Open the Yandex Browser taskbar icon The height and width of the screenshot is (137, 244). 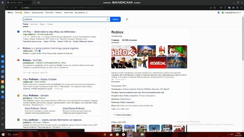[124, 134]
